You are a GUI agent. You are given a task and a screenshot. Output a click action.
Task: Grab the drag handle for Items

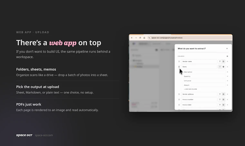179,67
